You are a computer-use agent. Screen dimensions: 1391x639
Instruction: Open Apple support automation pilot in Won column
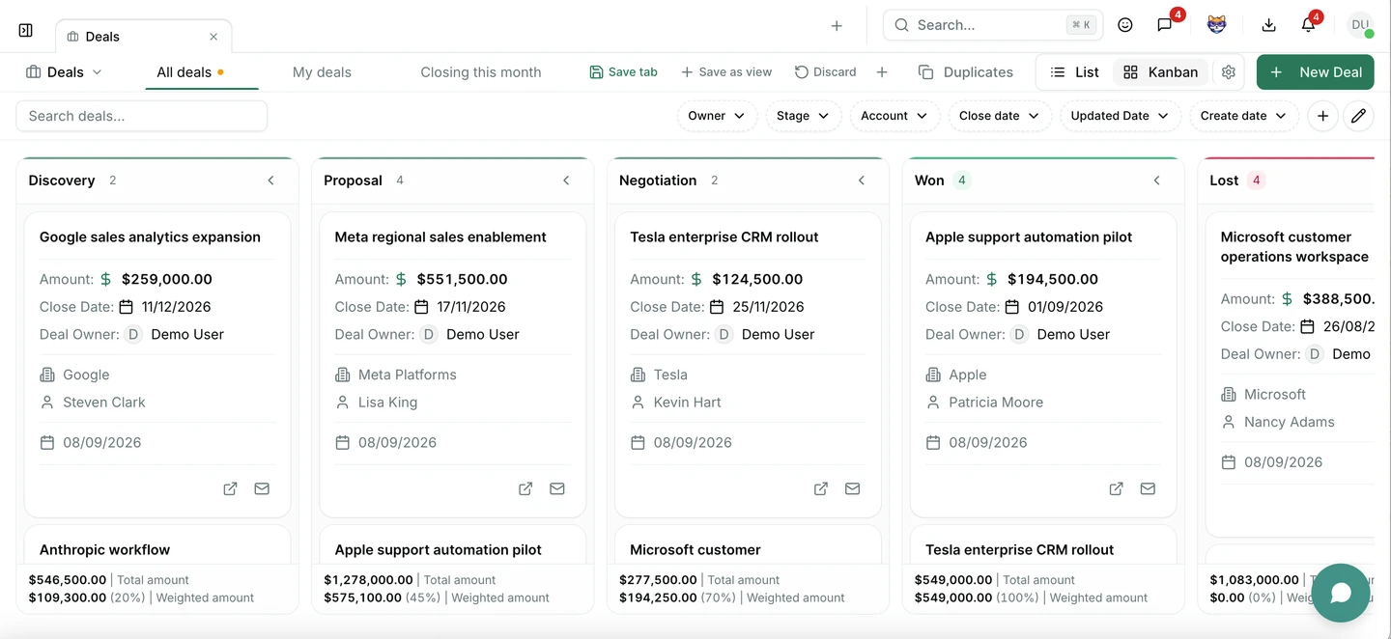[x=1116, y=489]
